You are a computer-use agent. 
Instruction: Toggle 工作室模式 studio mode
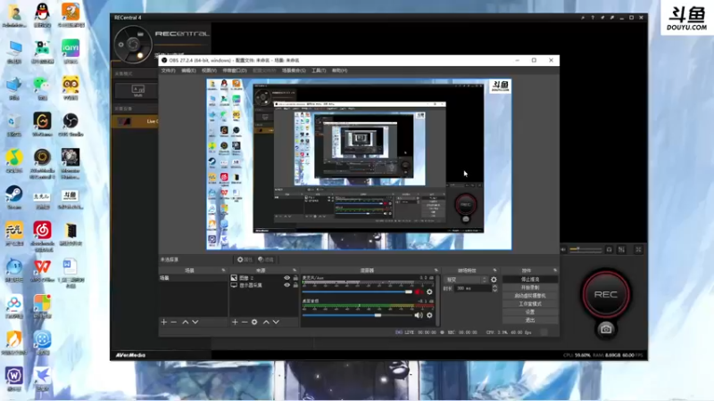pyautogui.click(x=530, y=304)
